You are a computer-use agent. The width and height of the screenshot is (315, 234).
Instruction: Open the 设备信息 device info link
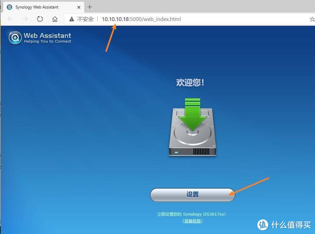[193, 221]
